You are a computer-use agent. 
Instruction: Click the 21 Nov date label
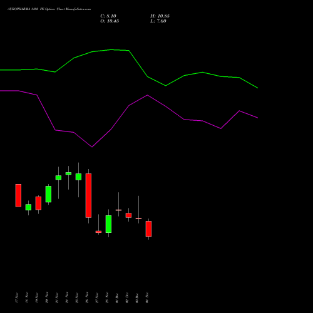pos(57,297)
